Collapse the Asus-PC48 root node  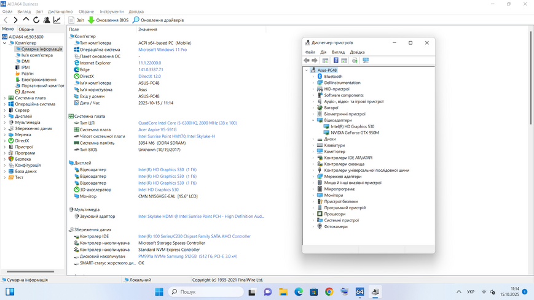coord(307,70)
